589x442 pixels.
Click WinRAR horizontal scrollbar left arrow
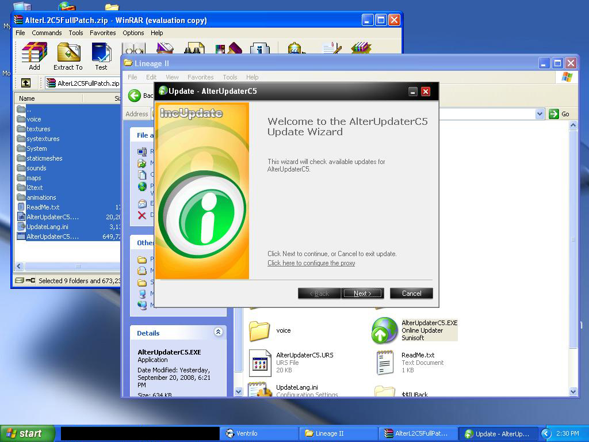pyautogui.click(x=19, y=266)
